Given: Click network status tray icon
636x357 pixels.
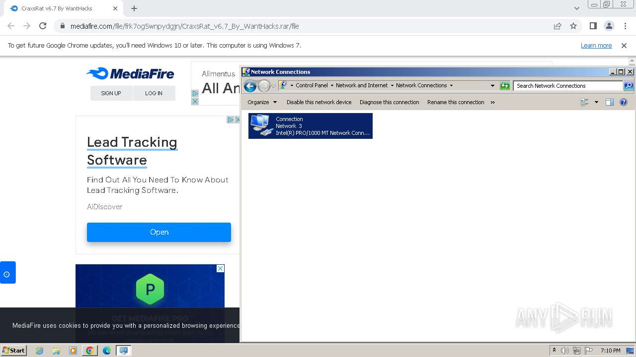Looking at the screenshot, I should pyautogui.click(x=577, y=351).
